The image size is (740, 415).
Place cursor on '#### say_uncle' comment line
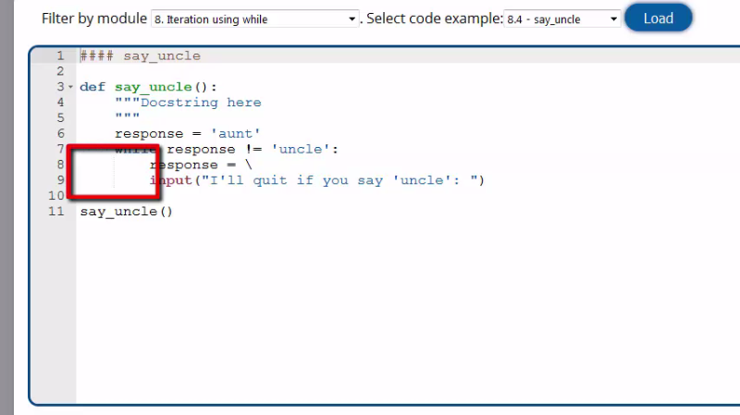[140, 55]
